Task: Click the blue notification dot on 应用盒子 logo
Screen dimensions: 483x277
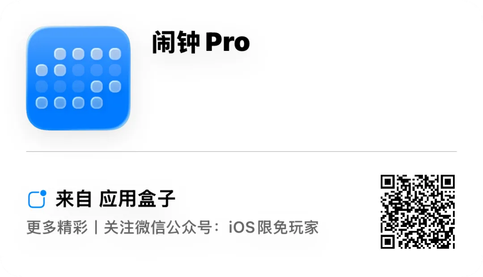Action: click(x=43, y=193)
